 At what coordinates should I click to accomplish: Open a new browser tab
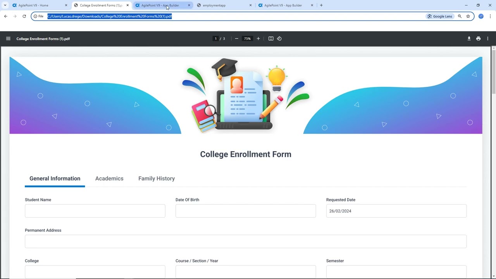click(x=321, y=5)
